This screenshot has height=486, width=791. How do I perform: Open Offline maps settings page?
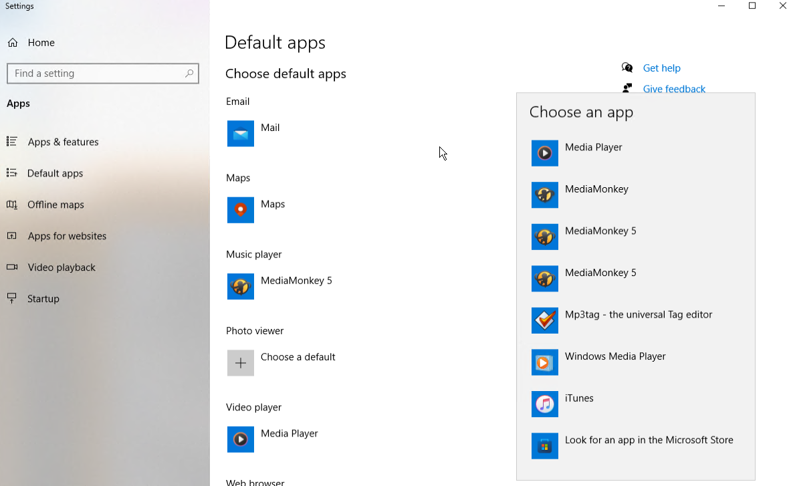[55, 205]
